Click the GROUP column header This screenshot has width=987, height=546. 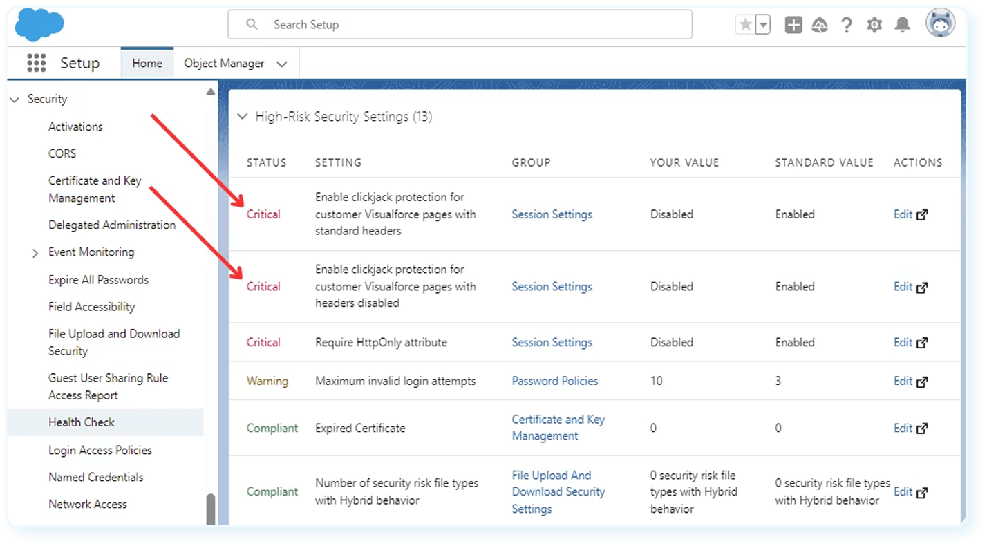(531, 162)
